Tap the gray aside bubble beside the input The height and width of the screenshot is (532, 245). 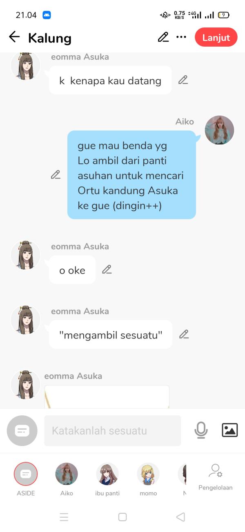[22, 431]
